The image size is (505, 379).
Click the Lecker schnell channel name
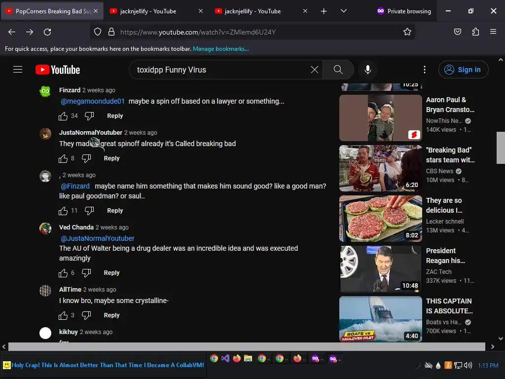(445, 222)
